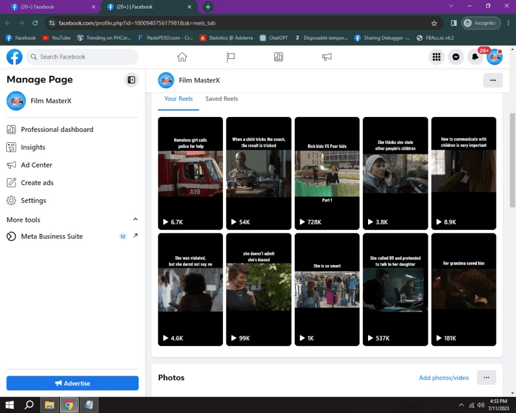The width and height of the screenshot is (516, 413).
Task: Click Add photos/video link
Action: click(x=444, y=378)
